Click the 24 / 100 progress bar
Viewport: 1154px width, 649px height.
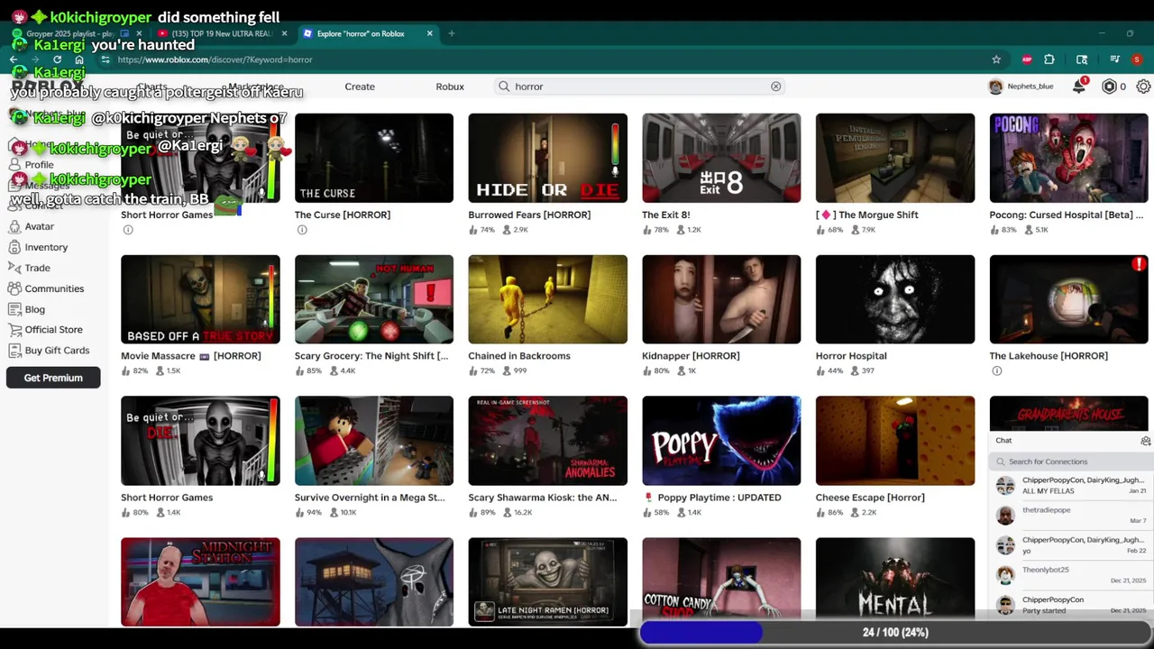pyautogui.click(x=895, y=632)
